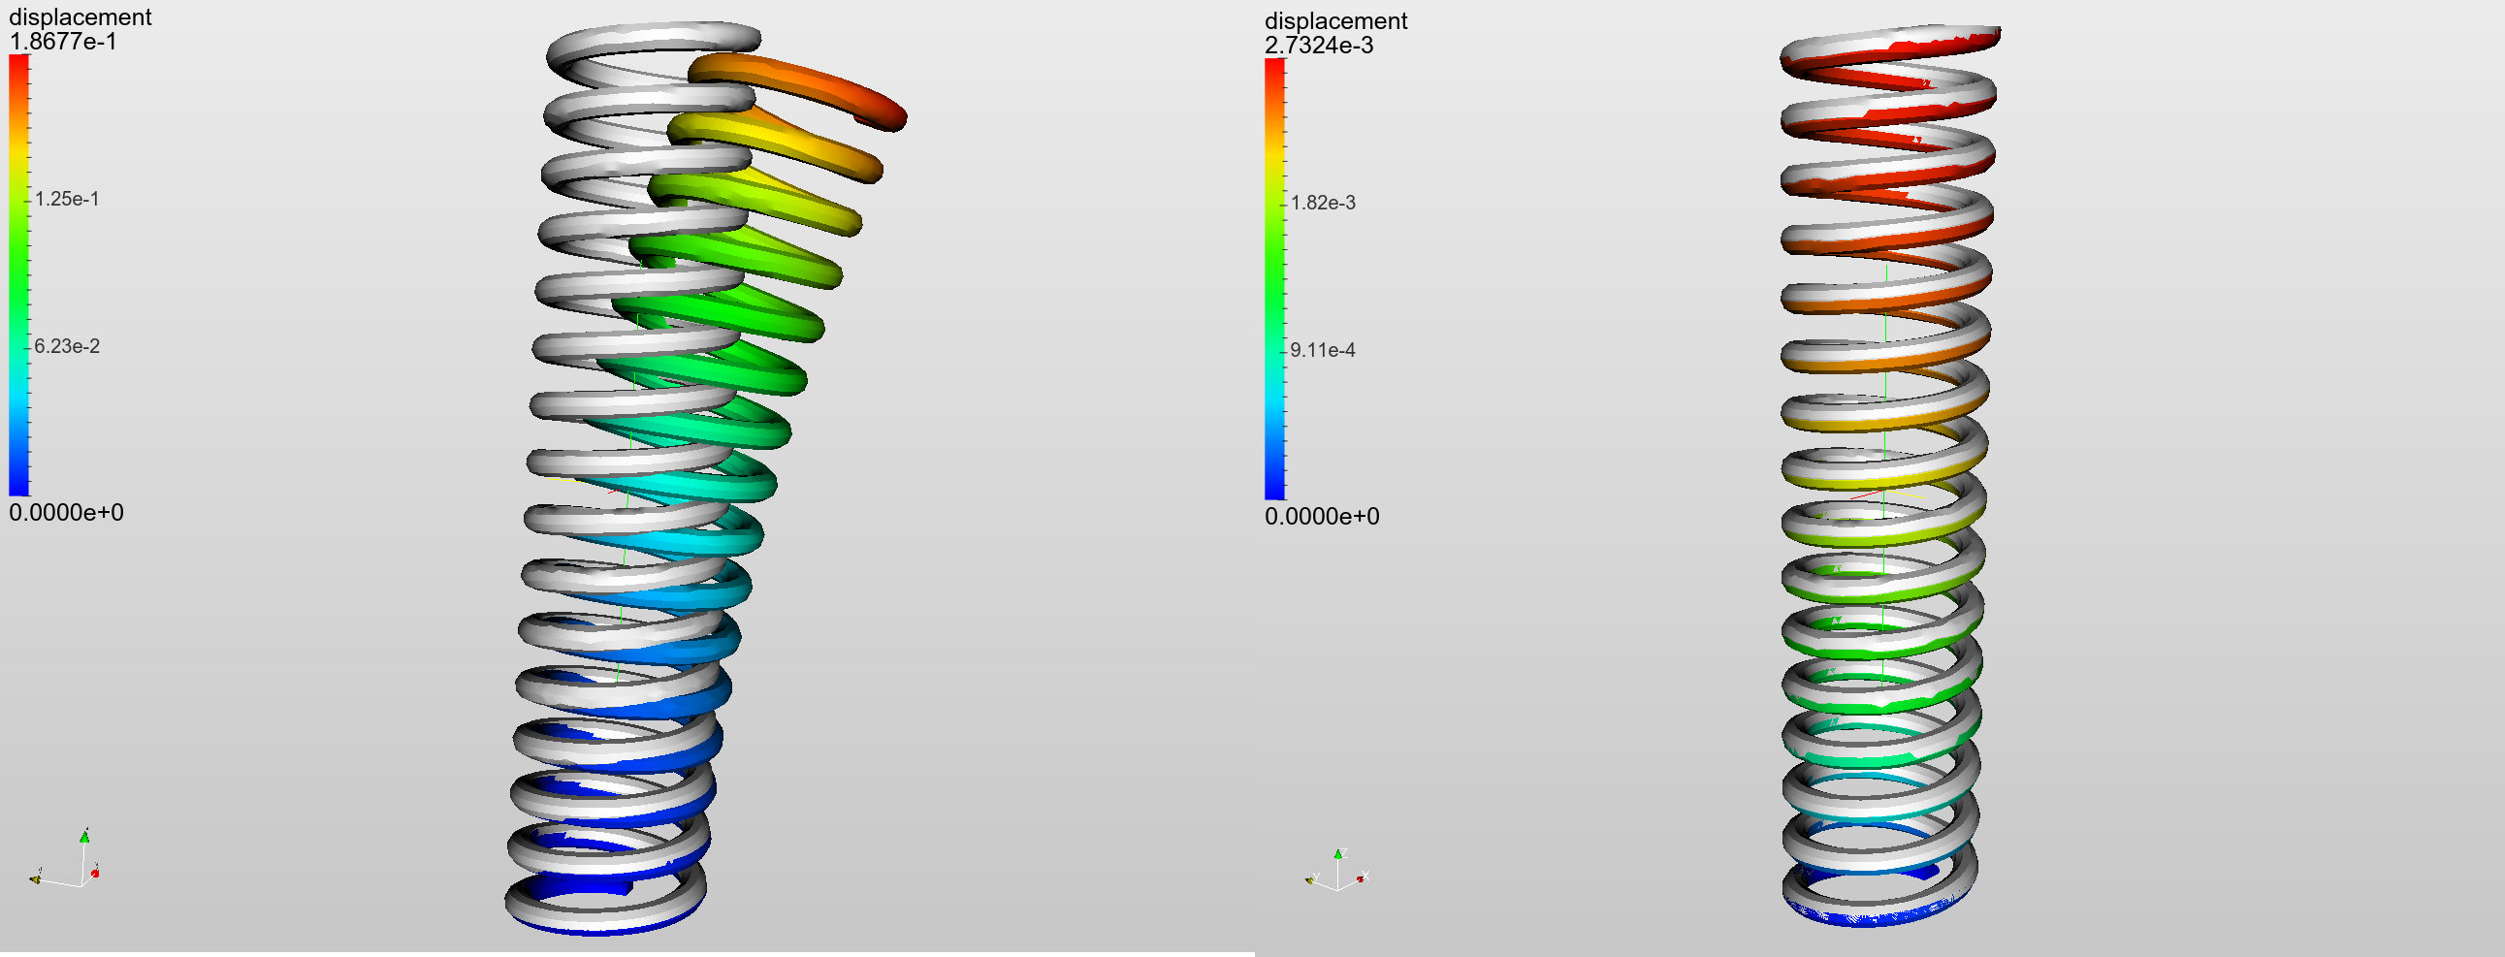Select the maximum value 2.7324e-3

pos(1319,45)
